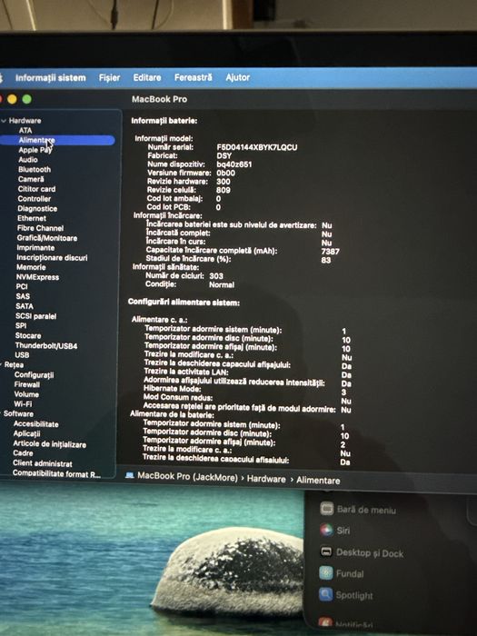Select Firewall under Rețea
This screenshot has width=477, height=636.
click(26, 384)
